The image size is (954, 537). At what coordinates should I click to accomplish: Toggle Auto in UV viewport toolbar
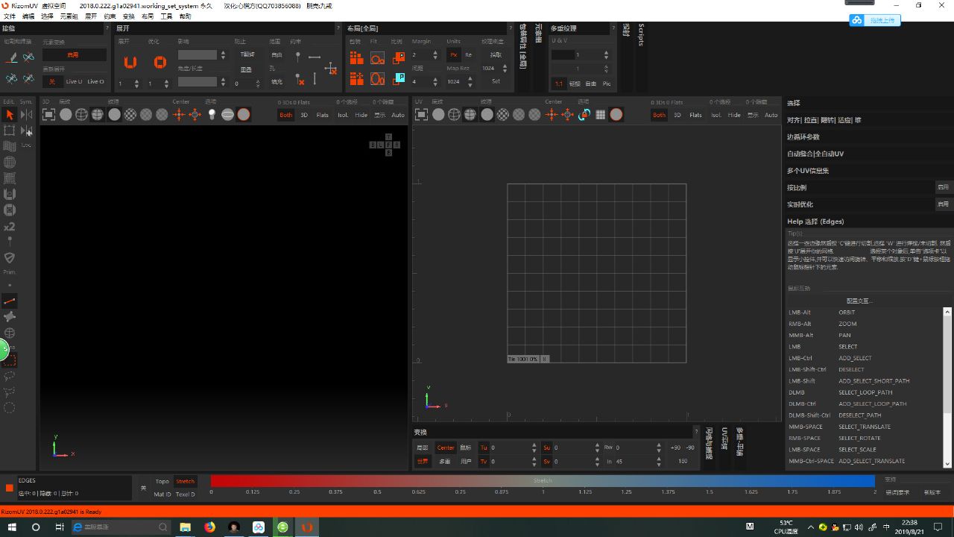pos(771,115)
